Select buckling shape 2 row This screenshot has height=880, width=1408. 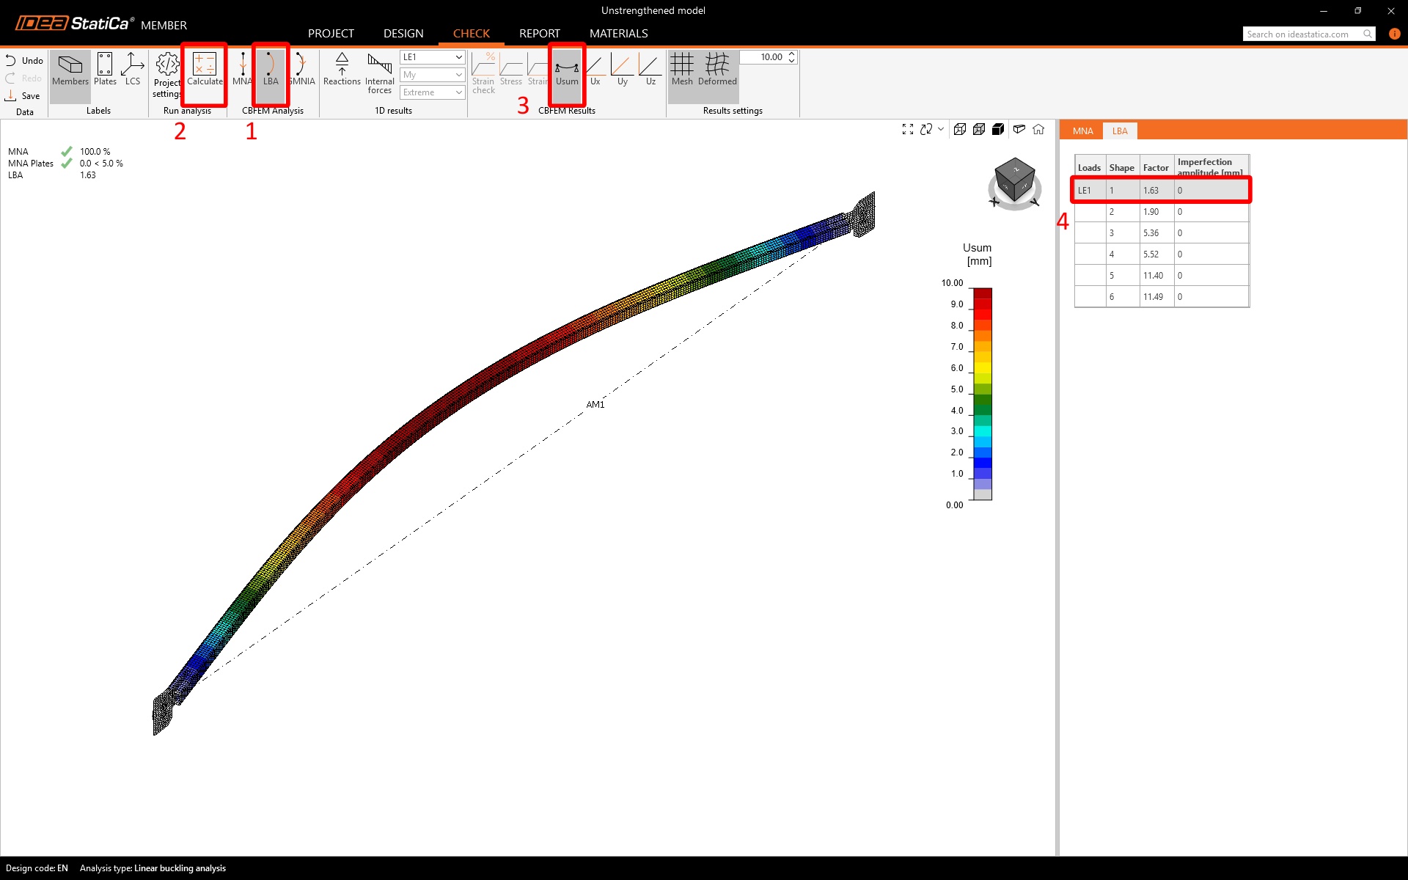click(x=1162, y=212)
